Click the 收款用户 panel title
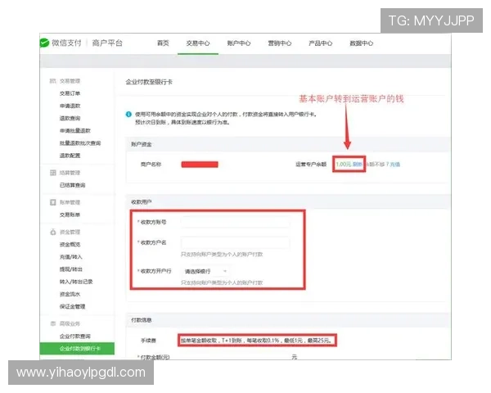The image size is (491, 393). 142,202
